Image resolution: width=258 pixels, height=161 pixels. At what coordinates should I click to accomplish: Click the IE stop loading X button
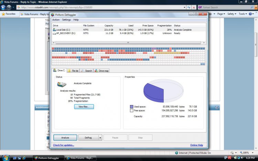pyautogui.click(x=194, y=8)
